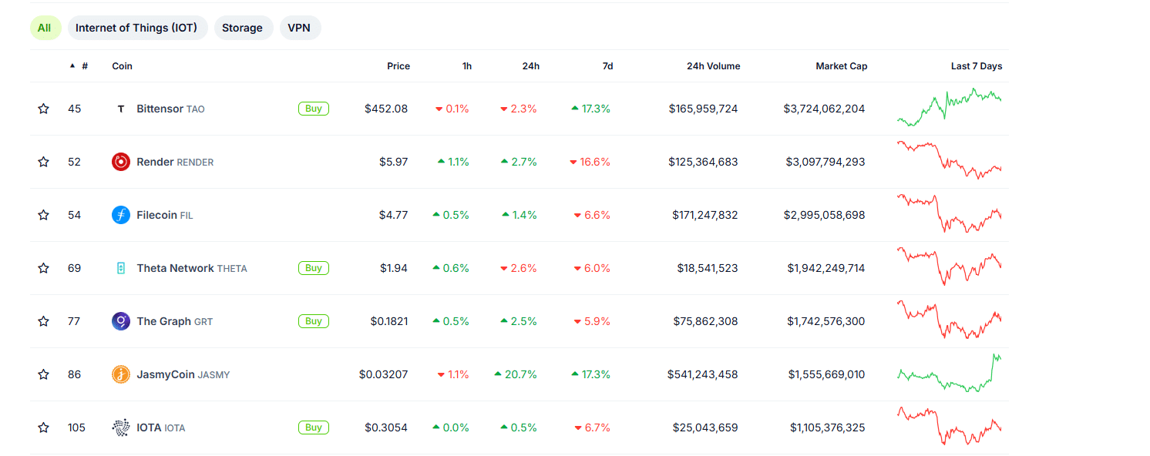This screenshot has height=456, width=1150.
Task: Switch to the Storage category tab
Action: 242,28
